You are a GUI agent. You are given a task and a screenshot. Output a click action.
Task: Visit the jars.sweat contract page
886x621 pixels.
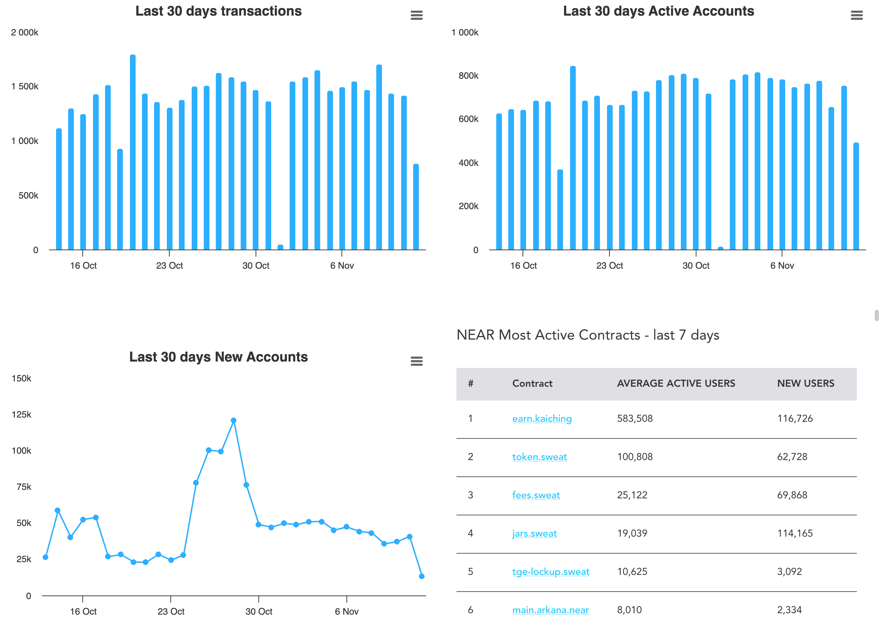point(534,533)
